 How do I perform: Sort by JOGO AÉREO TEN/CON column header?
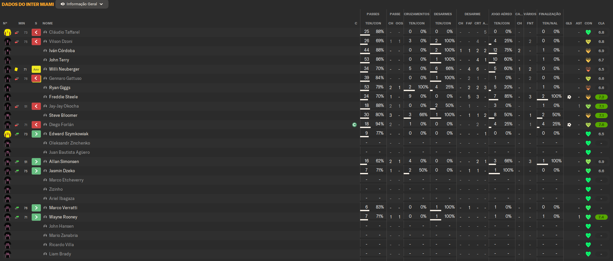click(x=502, y=23)
